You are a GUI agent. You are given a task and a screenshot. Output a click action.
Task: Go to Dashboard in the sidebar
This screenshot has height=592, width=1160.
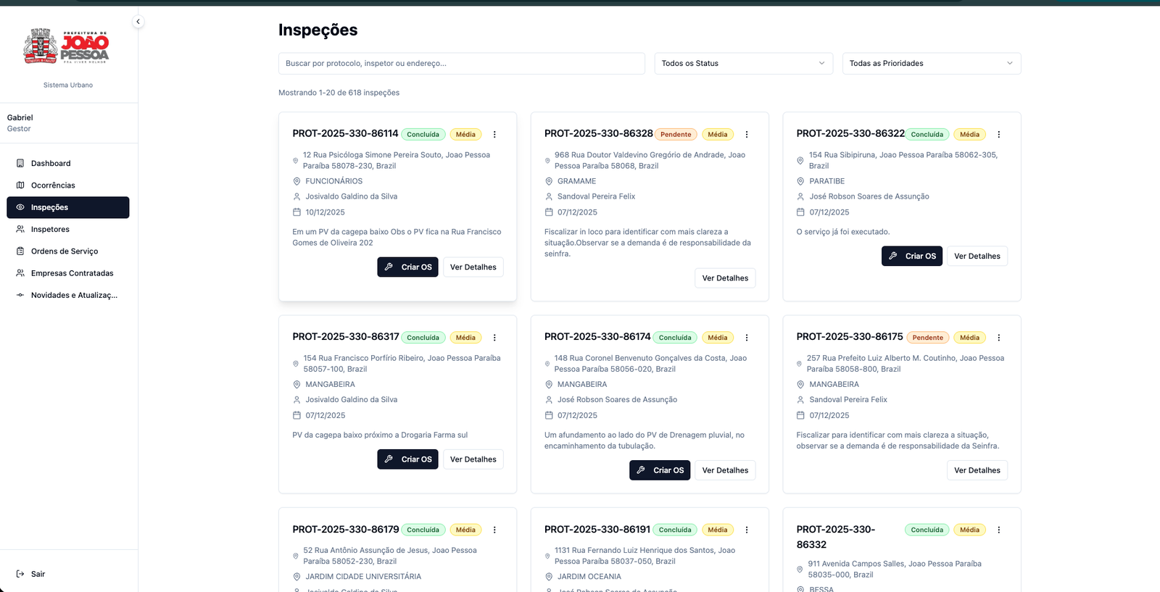[51, 164]
